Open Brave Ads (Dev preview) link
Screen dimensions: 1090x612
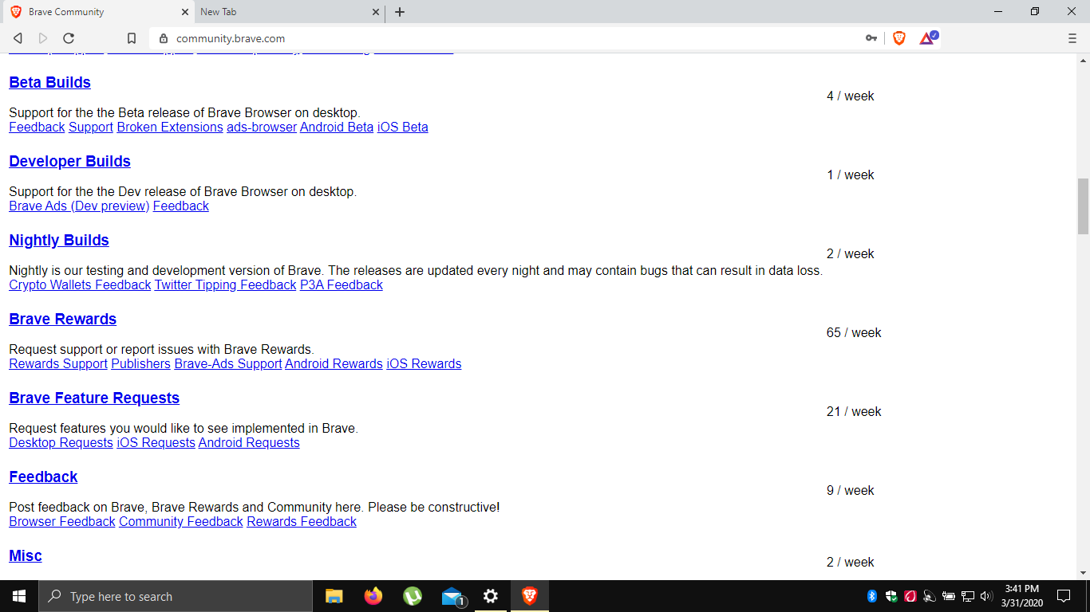(x=79, y=206)
